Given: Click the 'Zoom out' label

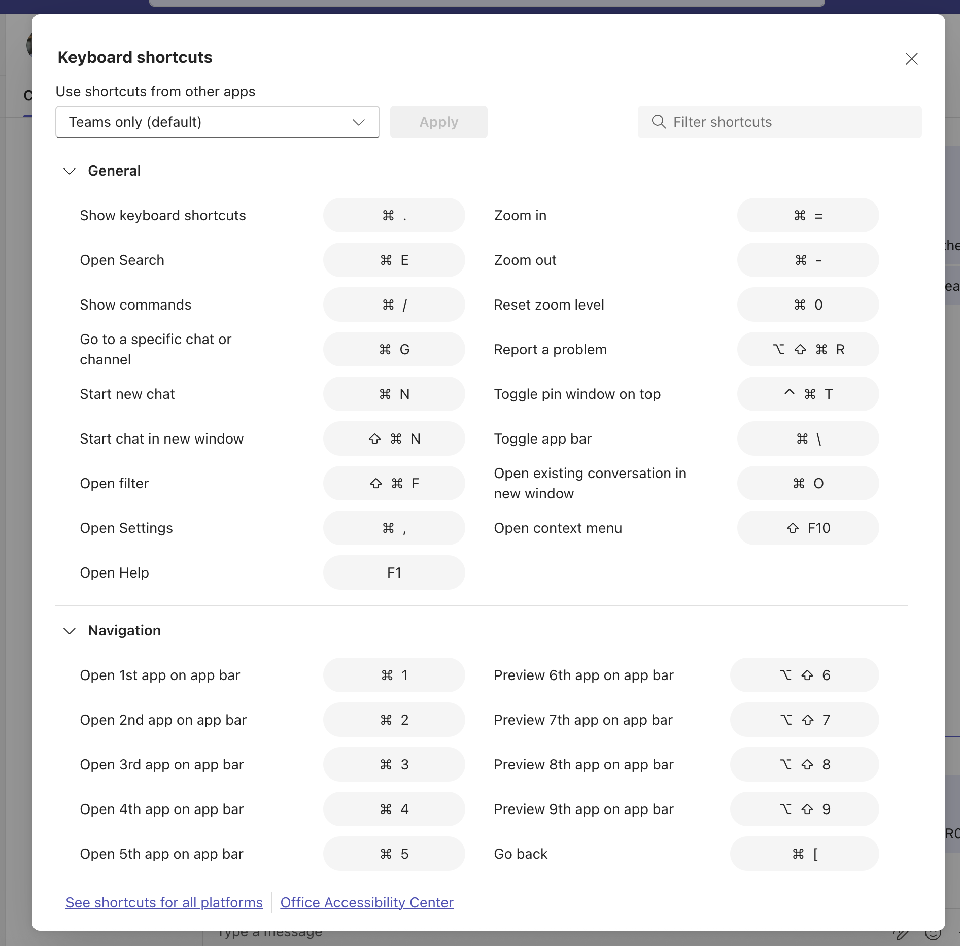Looking at the screenshot, I should click(525, 260).
